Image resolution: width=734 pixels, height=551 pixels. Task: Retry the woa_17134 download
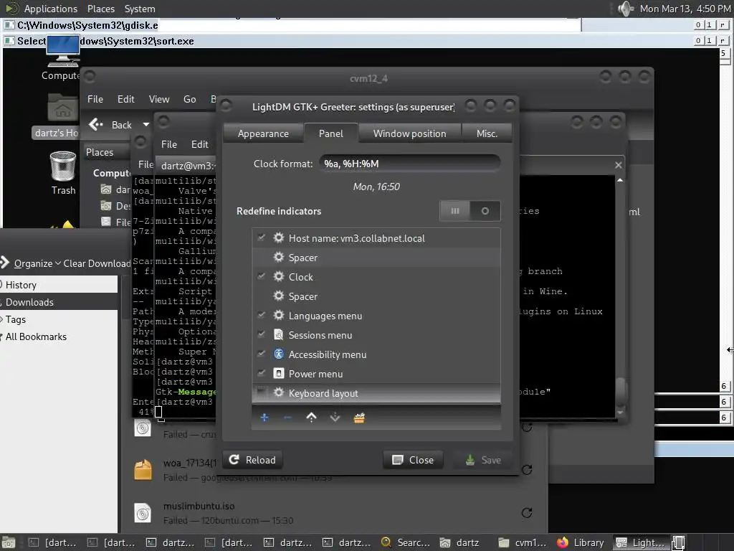527,469
